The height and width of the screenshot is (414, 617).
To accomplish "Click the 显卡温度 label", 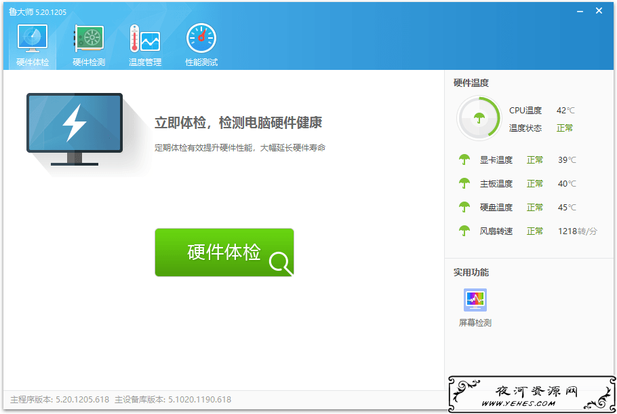I will [x=496, y=160].
